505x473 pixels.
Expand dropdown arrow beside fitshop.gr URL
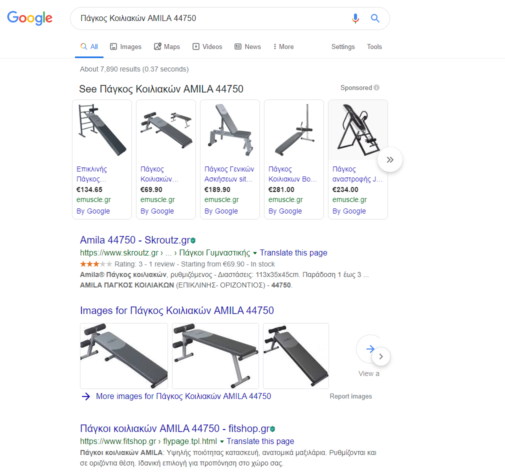(x=221, y=441)
